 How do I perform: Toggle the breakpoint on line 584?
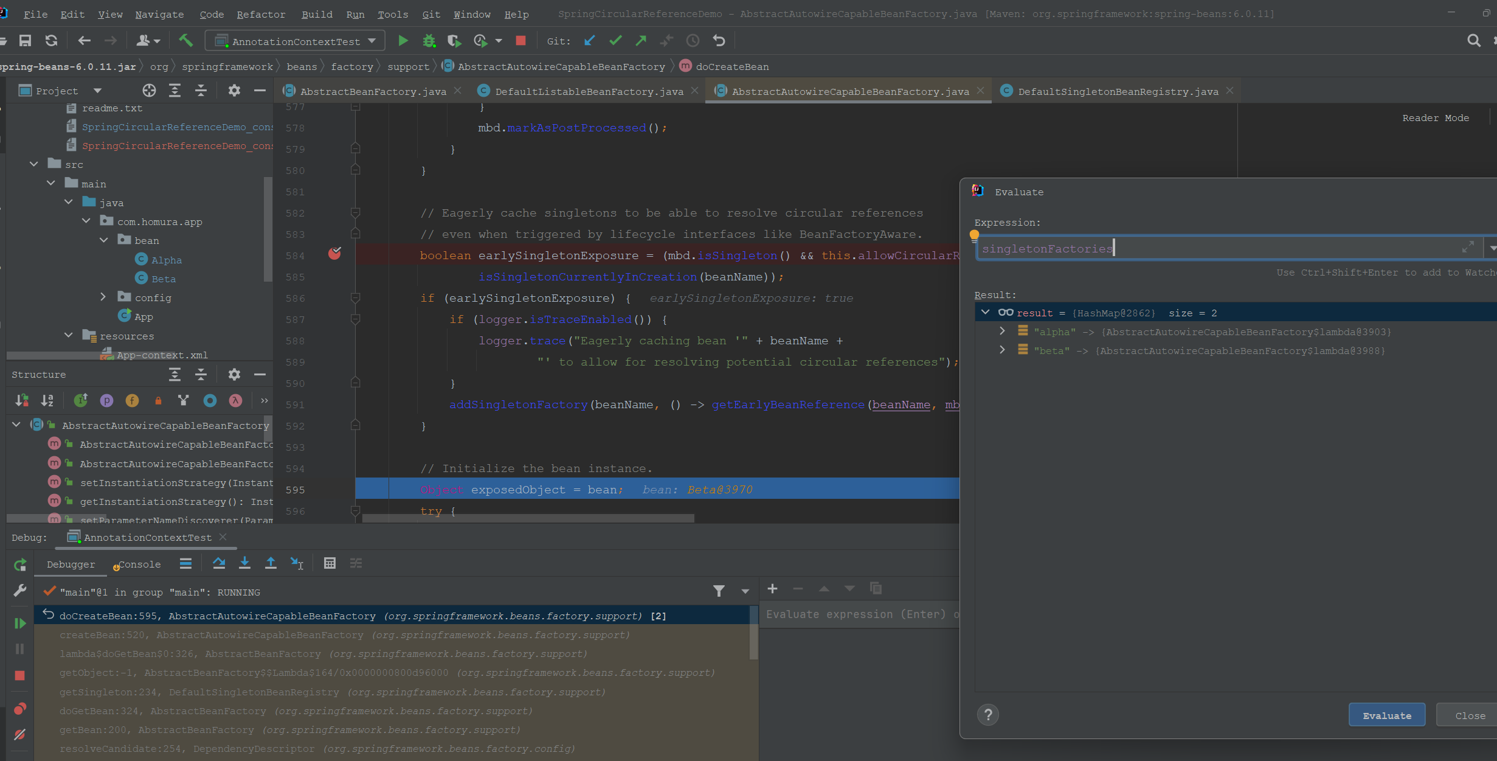tap(334, 254)
